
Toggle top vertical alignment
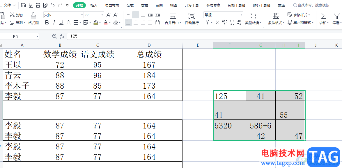(x=128, y=15)
